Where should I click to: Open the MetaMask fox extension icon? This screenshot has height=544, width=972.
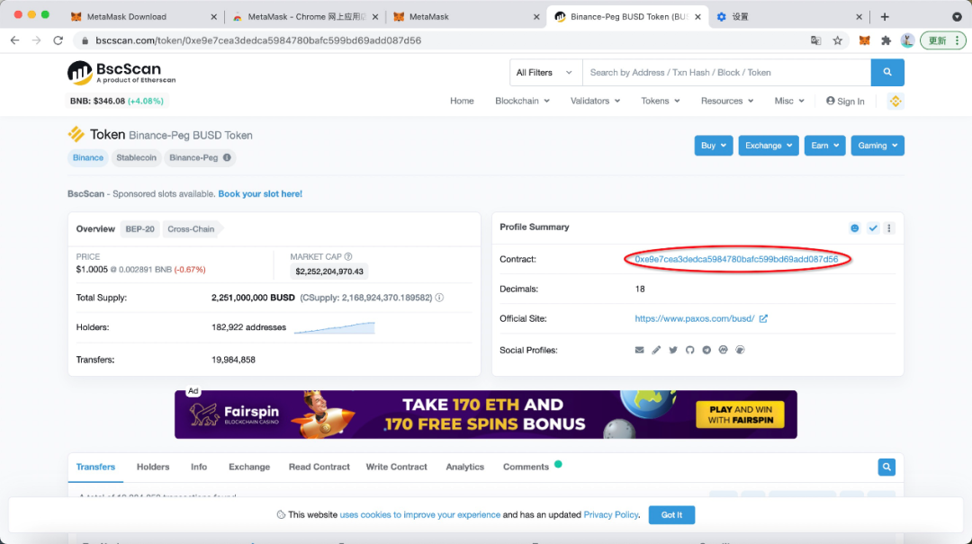coord(864,40)
